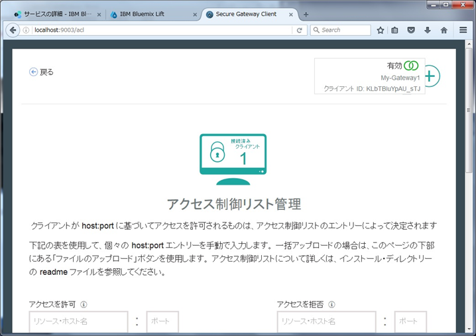
Task: Click the green plus add-gateway icon
Action: (432, 76)
